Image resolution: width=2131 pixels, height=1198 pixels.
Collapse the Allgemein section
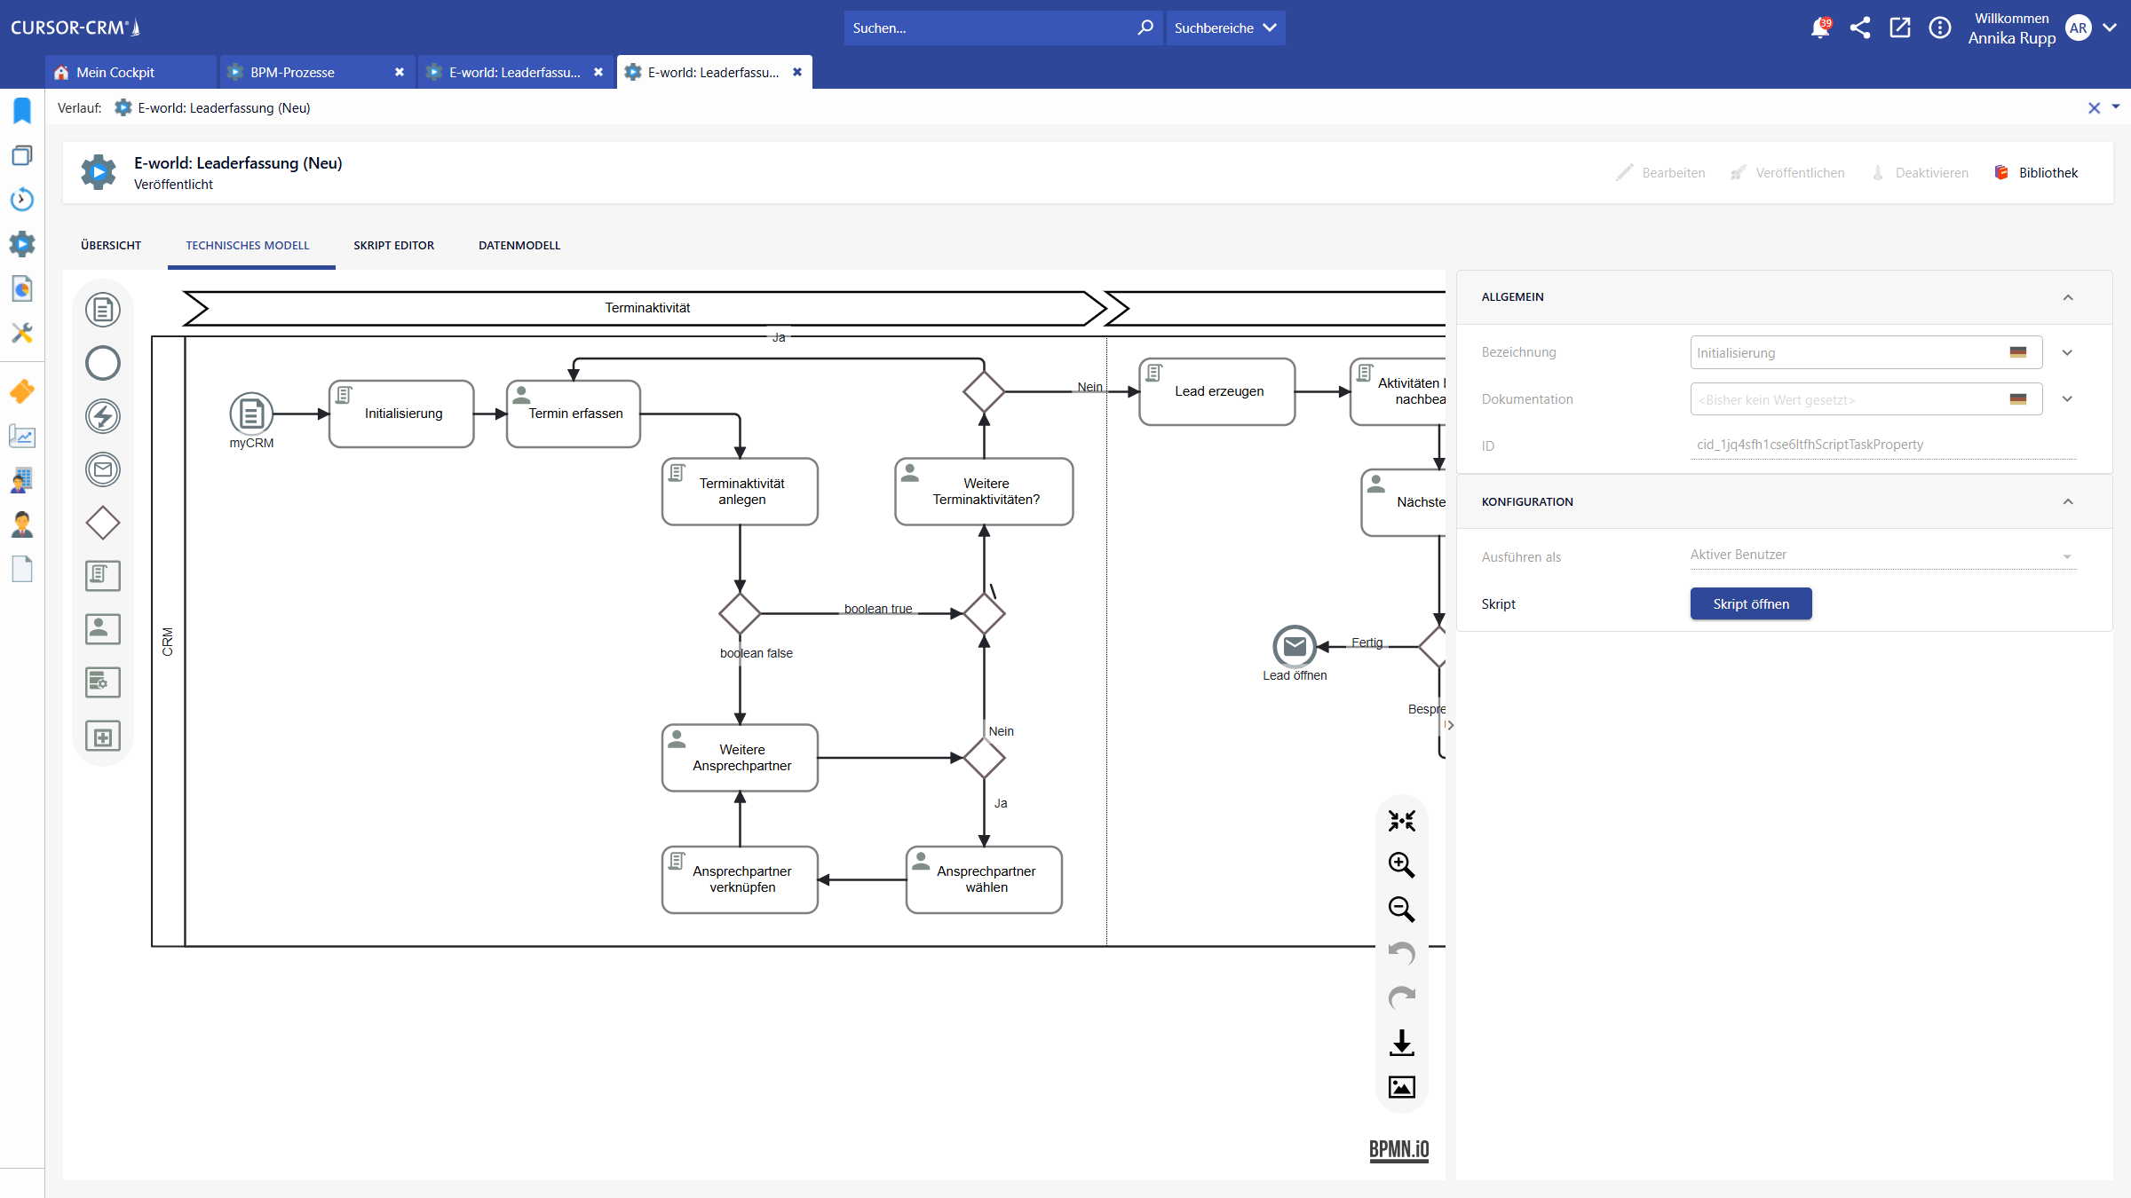click(x=2068, y=297)
